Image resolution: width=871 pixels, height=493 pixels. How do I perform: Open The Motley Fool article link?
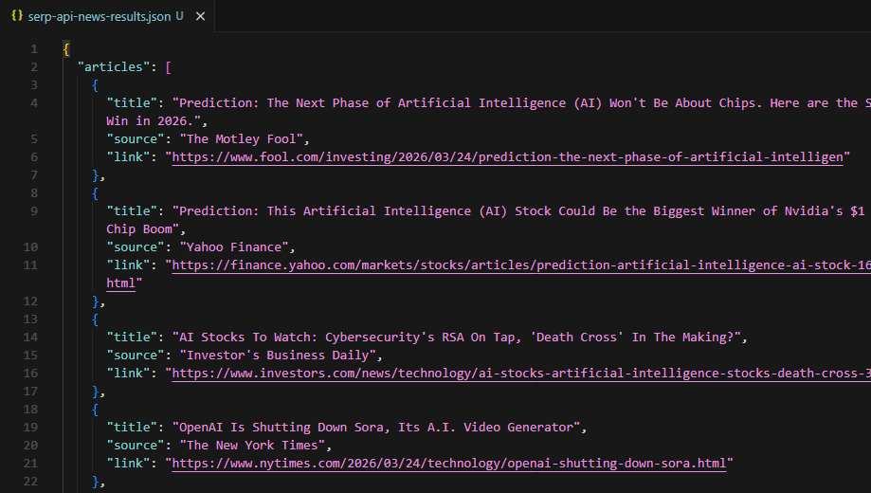click(x=507, y=157)
